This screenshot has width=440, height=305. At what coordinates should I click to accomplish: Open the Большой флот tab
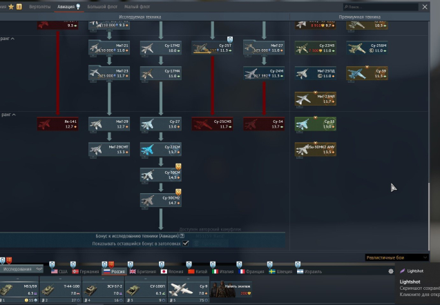coord(101,6)
